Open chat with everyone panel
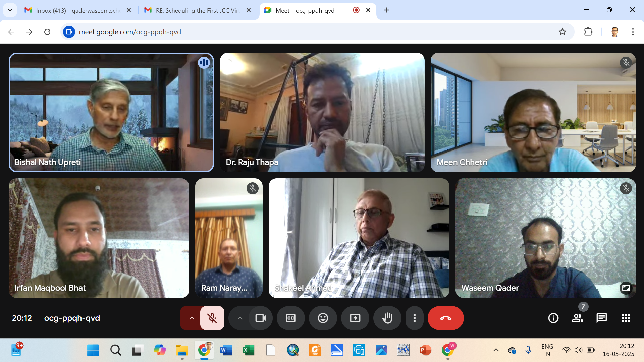 point(601,318)
